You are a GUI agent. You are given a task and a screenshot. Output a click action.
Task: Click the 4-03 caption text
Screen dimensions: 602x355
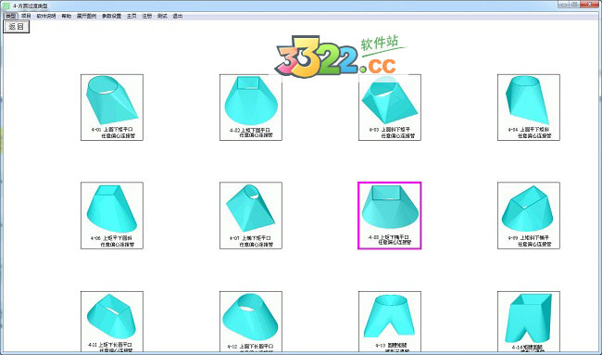392,133
